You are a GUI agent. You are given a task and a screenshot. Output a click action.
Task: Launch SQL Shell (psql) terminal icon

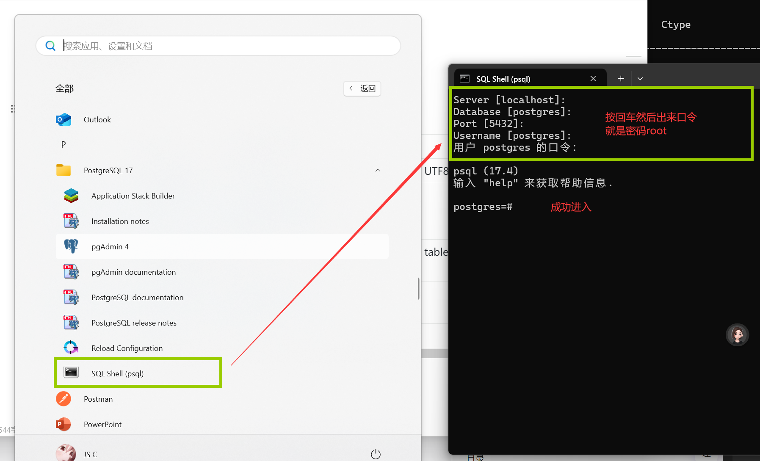(x=71, y=372)
